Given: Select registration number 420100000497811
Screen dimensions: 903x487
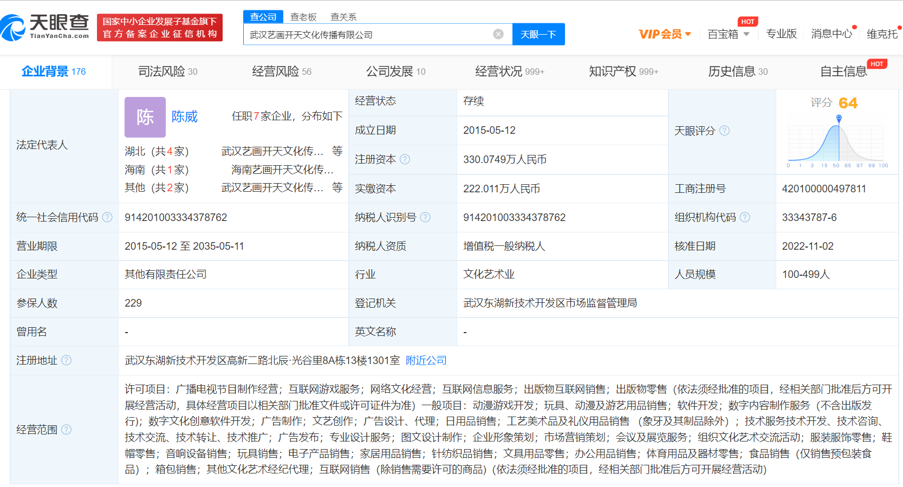Looking at the screenshot, I should pyautogui.click(x=824, y=189).
